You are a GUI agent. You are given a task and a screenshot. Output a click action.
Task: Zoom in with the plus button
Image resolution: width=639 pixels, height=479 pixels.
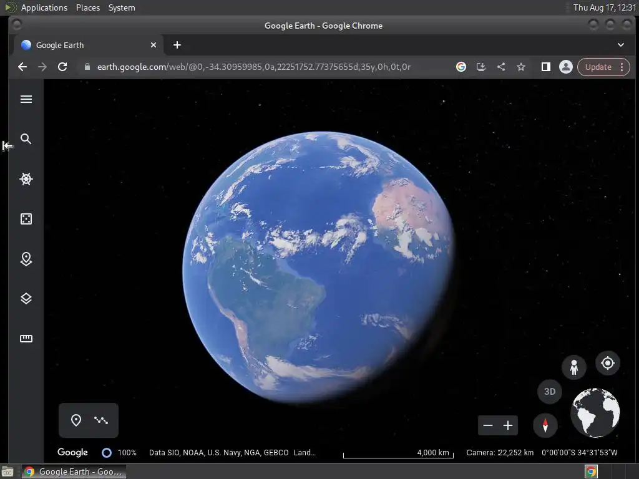point(508,425)
